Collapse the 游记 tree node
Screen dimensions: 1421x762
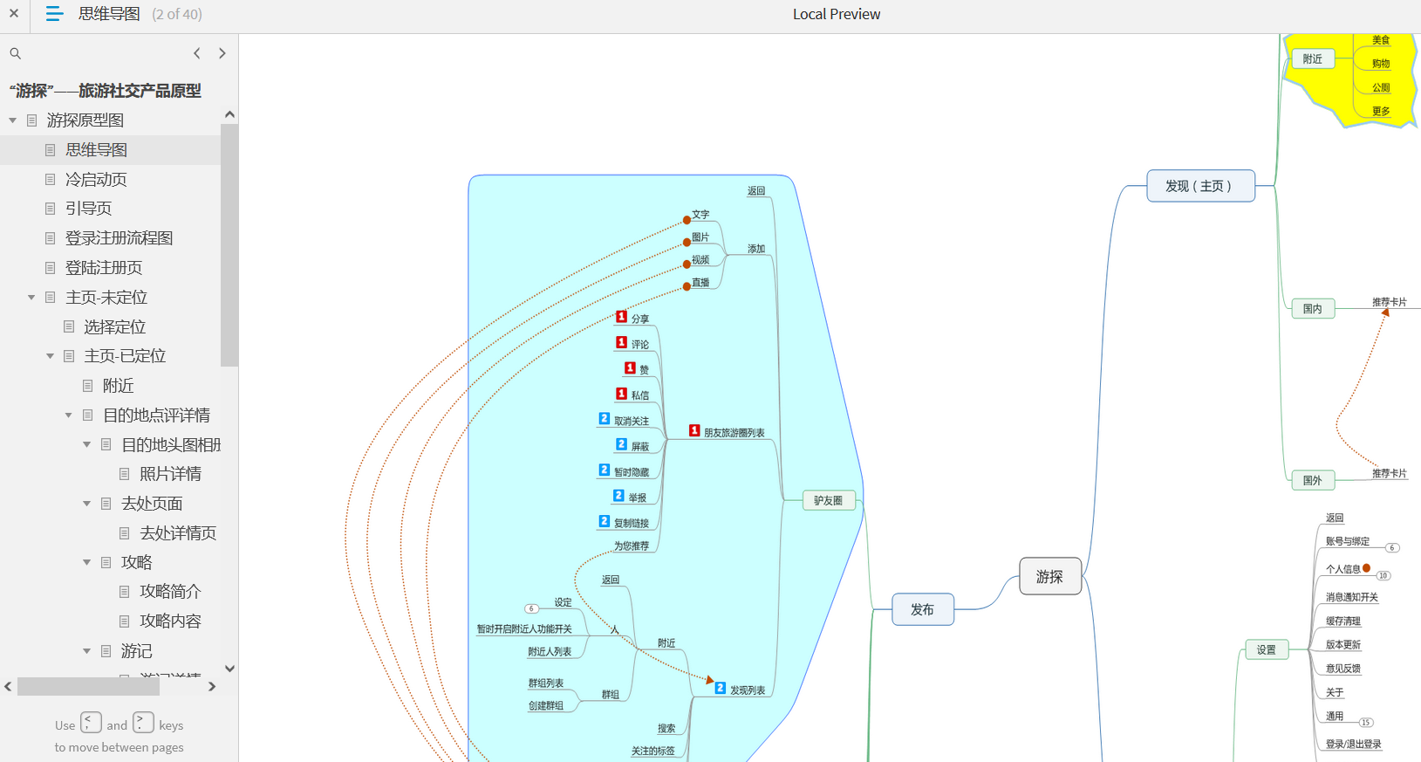pyautogui.click(x=87, y=651)
